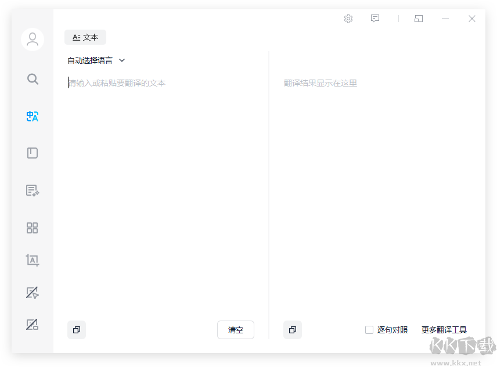Toggle the word selection pointer icon

pyautogui.click(x=33, y=293)
